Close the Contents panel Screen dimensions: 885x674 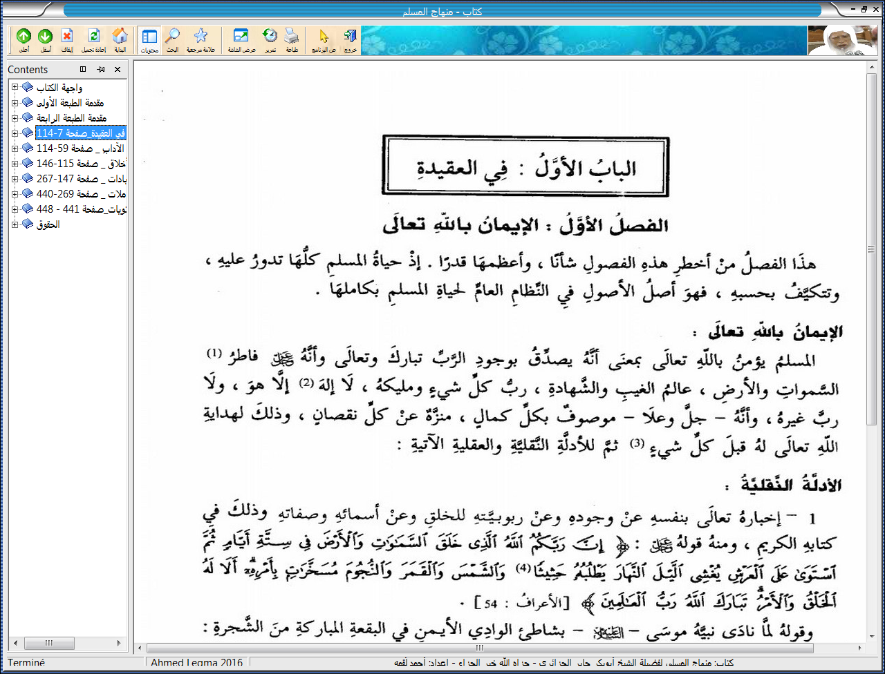[118, 69]
